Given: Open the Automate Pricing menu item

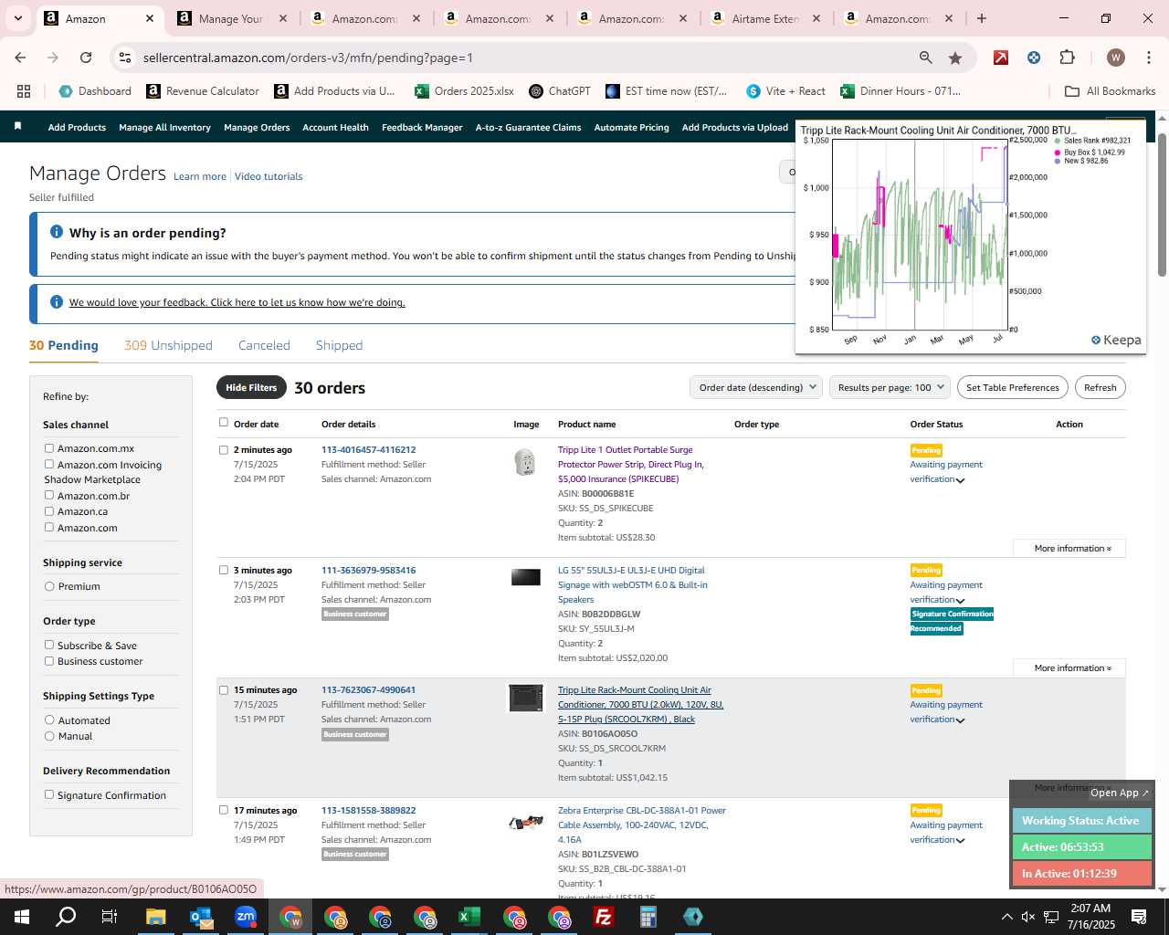Looking at the screenshot, I should click(631, 127).
